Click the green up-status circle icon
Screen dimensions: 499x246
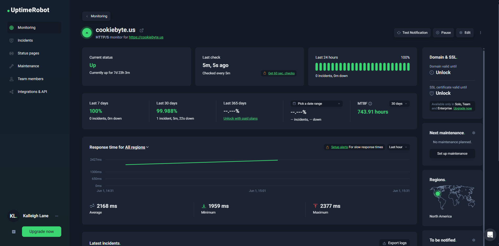coord(87,33)
